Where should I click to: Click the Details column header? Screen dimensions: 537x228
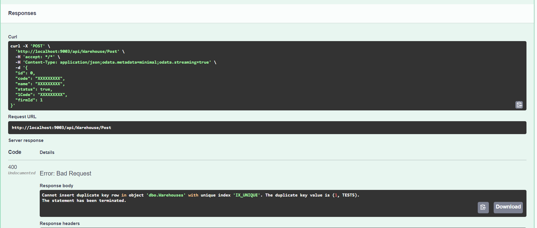tap(47, 152)
